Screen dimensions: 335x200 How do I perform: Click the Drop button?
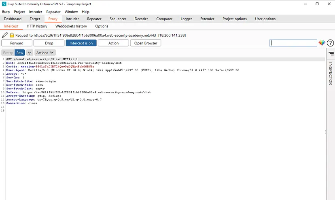point(49,43)
